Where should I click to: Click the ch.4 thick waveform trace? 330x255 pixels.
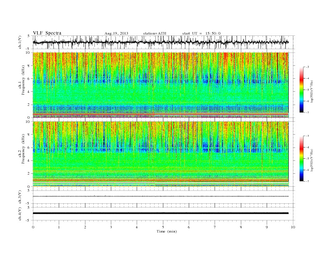pos(160,213)
